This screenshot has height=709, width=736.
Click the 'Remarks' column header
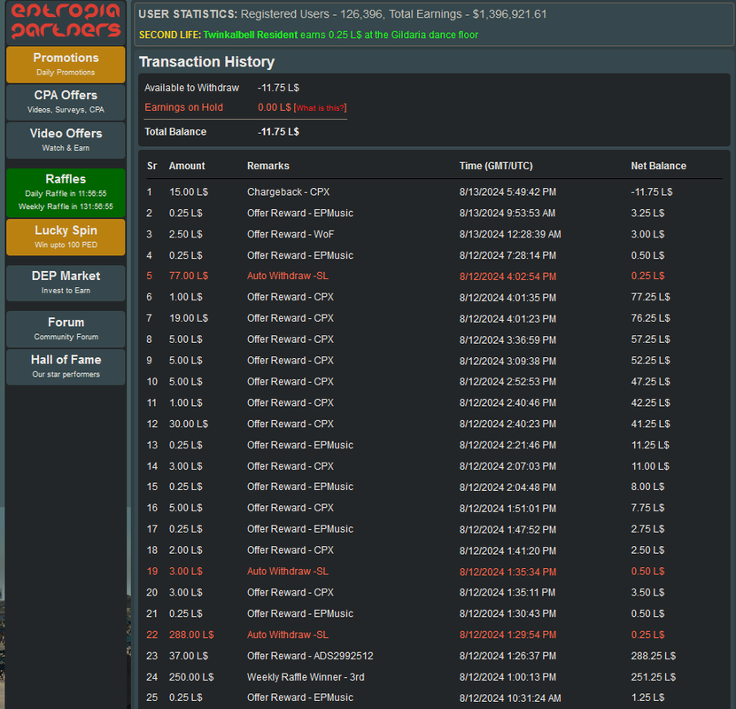pos(268,166)
